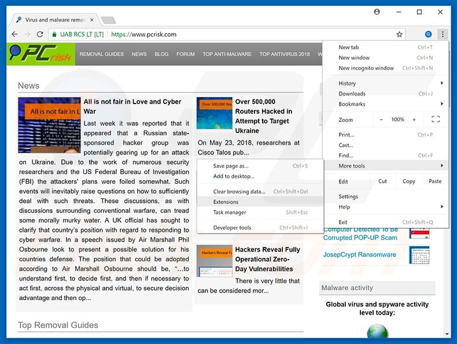The height and width of the screenshot is (344, 457).
Task: Click the All is not fair article thumbnail
Action: point(49,125)
